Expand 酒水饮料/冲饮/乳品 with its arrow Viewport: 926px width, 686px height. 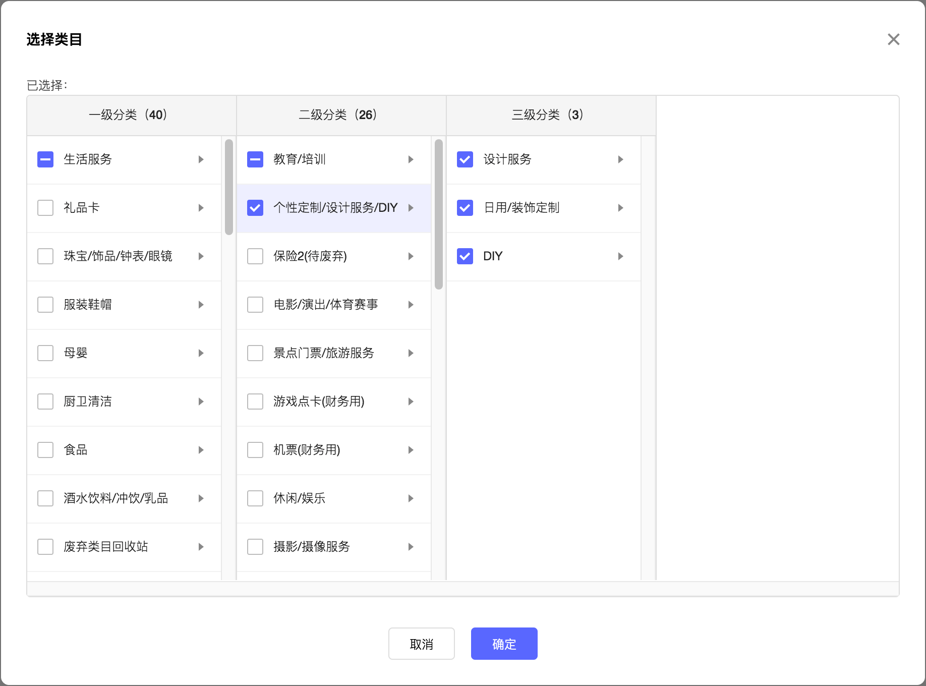pos(201,498)
